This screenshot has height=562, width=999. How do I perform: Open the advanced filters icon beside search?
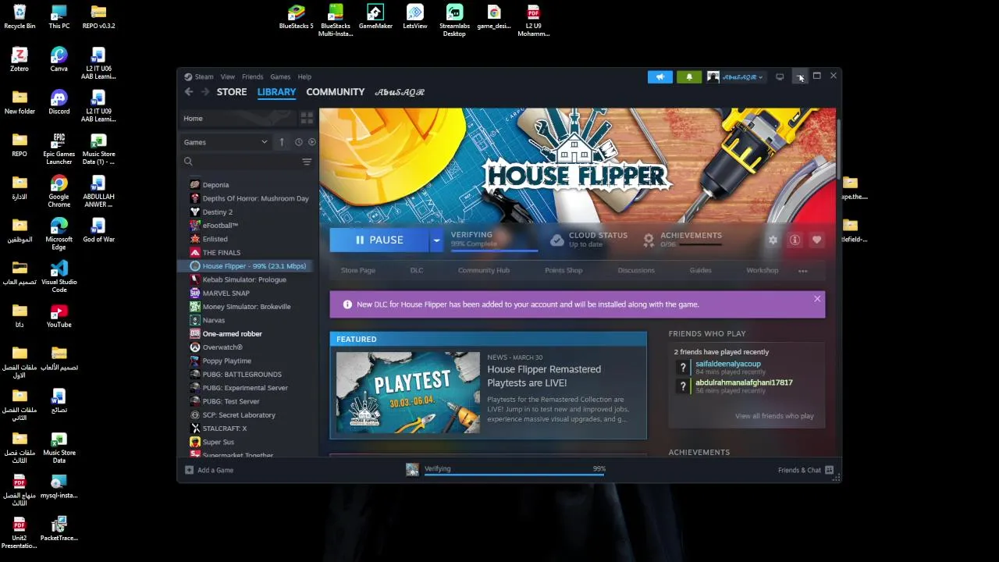tap(307, 162)
